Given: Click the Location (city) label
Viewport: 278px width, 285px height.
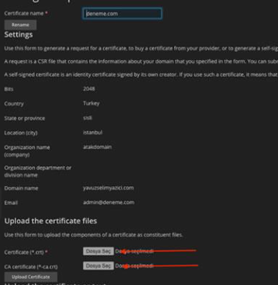Looking at the screenshot, I should (x=21, y=133).
